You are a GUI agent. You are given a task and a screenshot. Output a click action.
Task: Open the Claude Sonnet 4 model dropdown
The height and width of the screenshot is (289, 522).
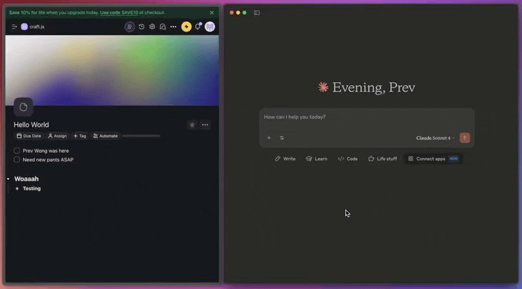pyautogui.click(x=435, y=138)
